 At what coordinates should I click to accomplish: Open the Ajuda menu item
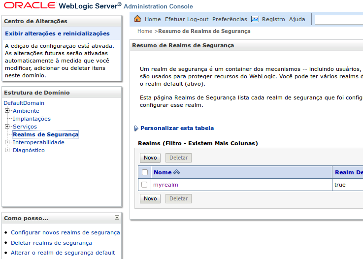pyautogui.click(x=297, y=19)
